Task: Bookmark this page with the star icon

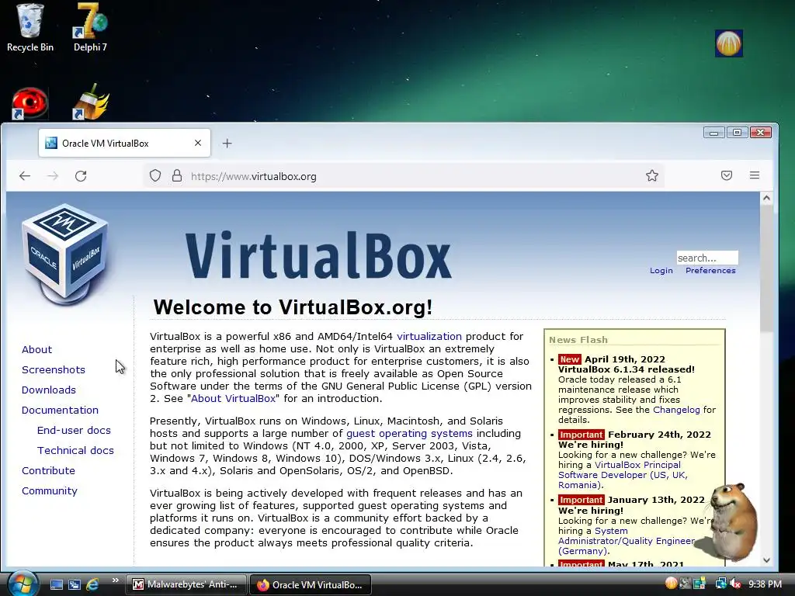Action: coord(652,175)
